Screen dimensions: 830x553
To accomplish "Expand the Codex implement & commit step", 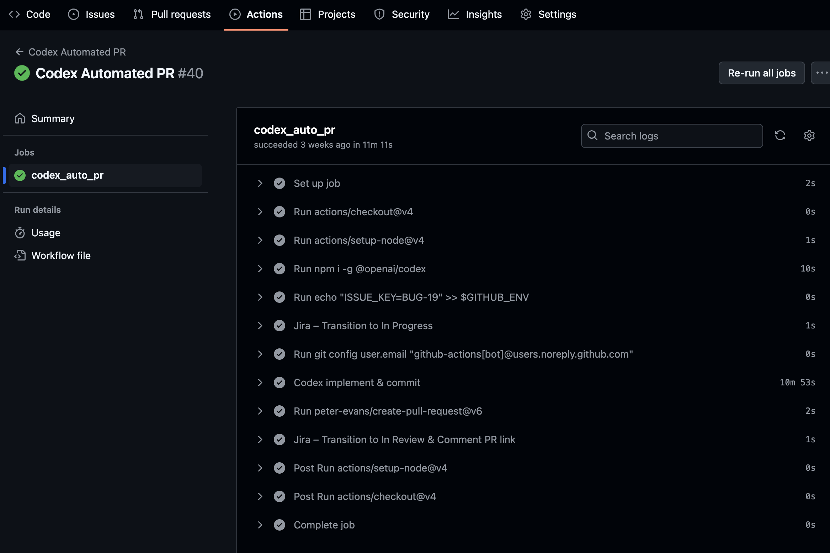I will [x=261, y=383].
